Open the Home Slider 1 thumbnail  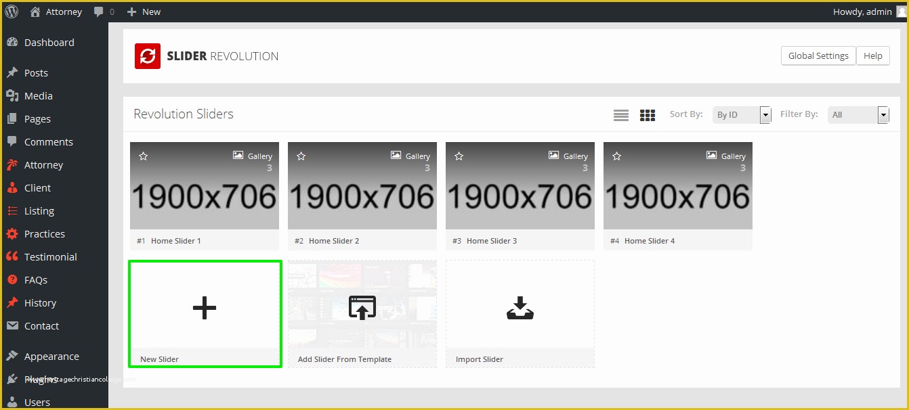[205, 185]
